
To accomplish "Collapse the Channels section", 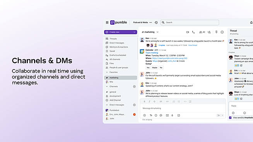I will [107, 86].
